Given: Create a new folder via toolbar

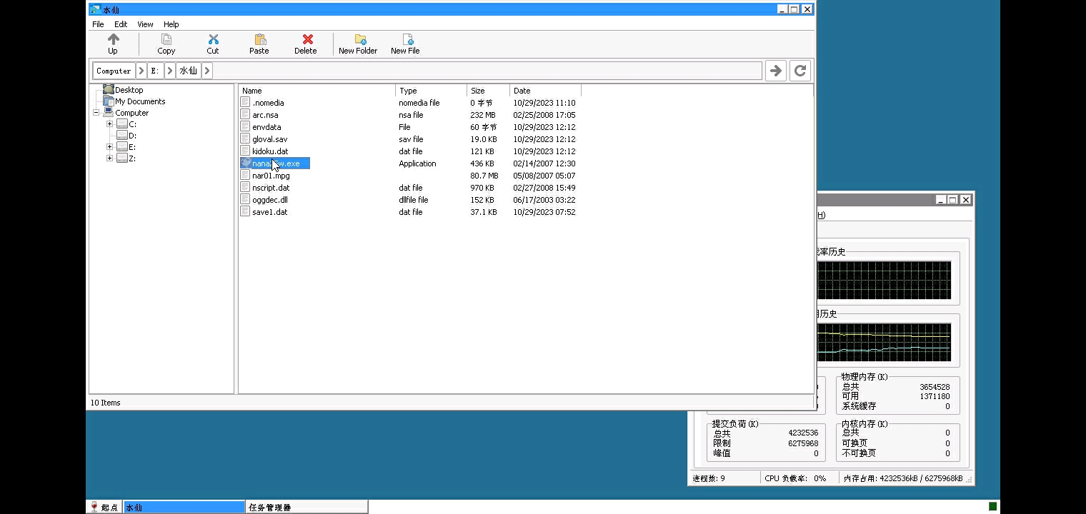Looking at the screenshot, I should point(359,40).
